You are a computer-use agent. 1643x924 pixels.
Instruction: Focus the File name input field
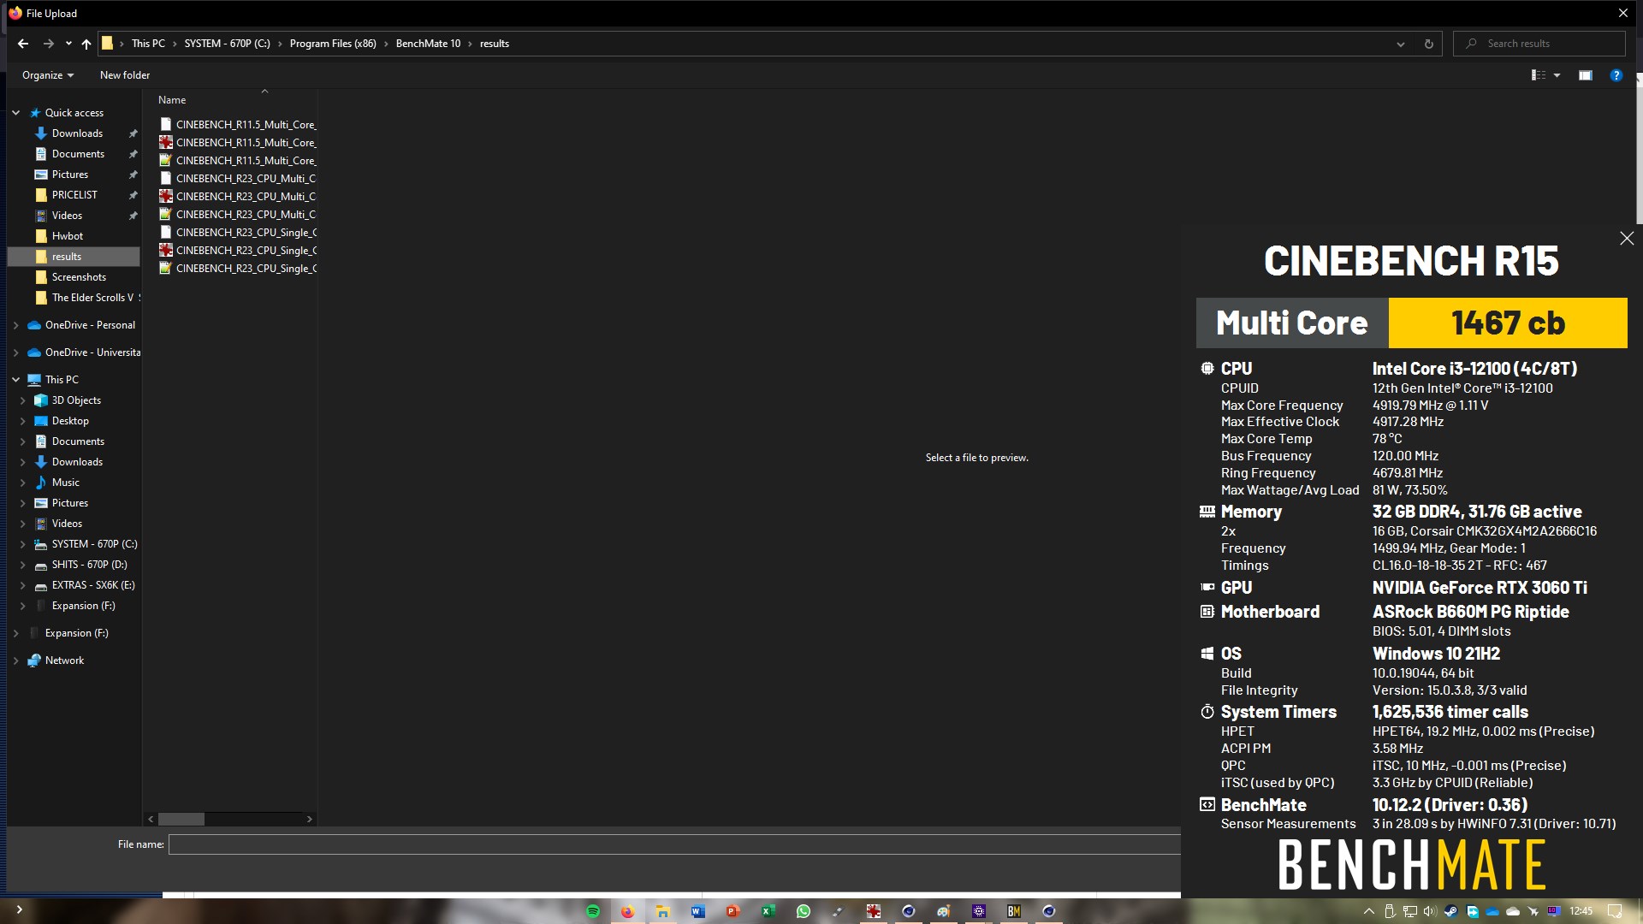pyautogui.click(x=674, y=844)
